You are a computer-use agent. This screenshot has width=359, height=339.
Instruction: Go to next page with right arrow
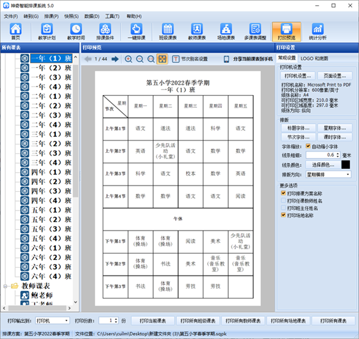click(x=115, y=59)
